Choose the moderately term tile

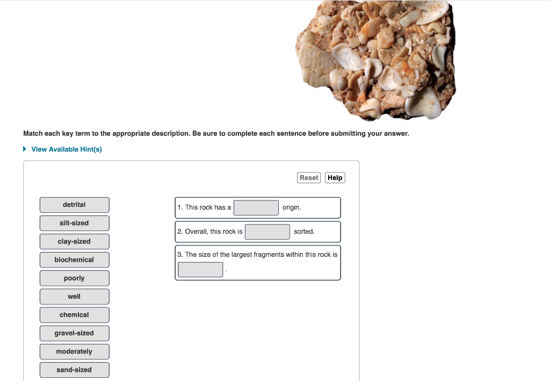pyautogui.click(x=74, y=351)
